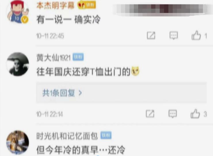
Task: Open 时光机和记忆面包 avatar
Action: (18, 142)
